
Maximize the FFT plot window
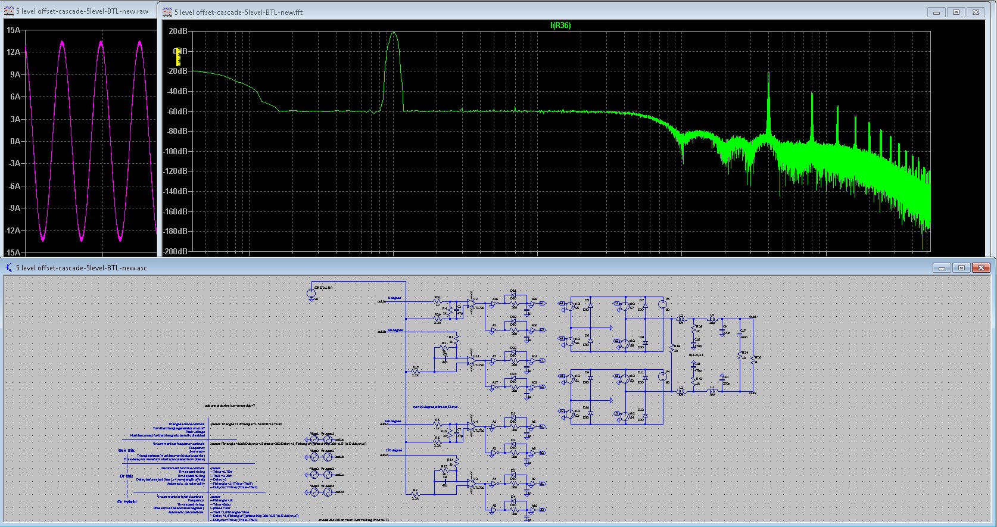click(x=957, y=12)
